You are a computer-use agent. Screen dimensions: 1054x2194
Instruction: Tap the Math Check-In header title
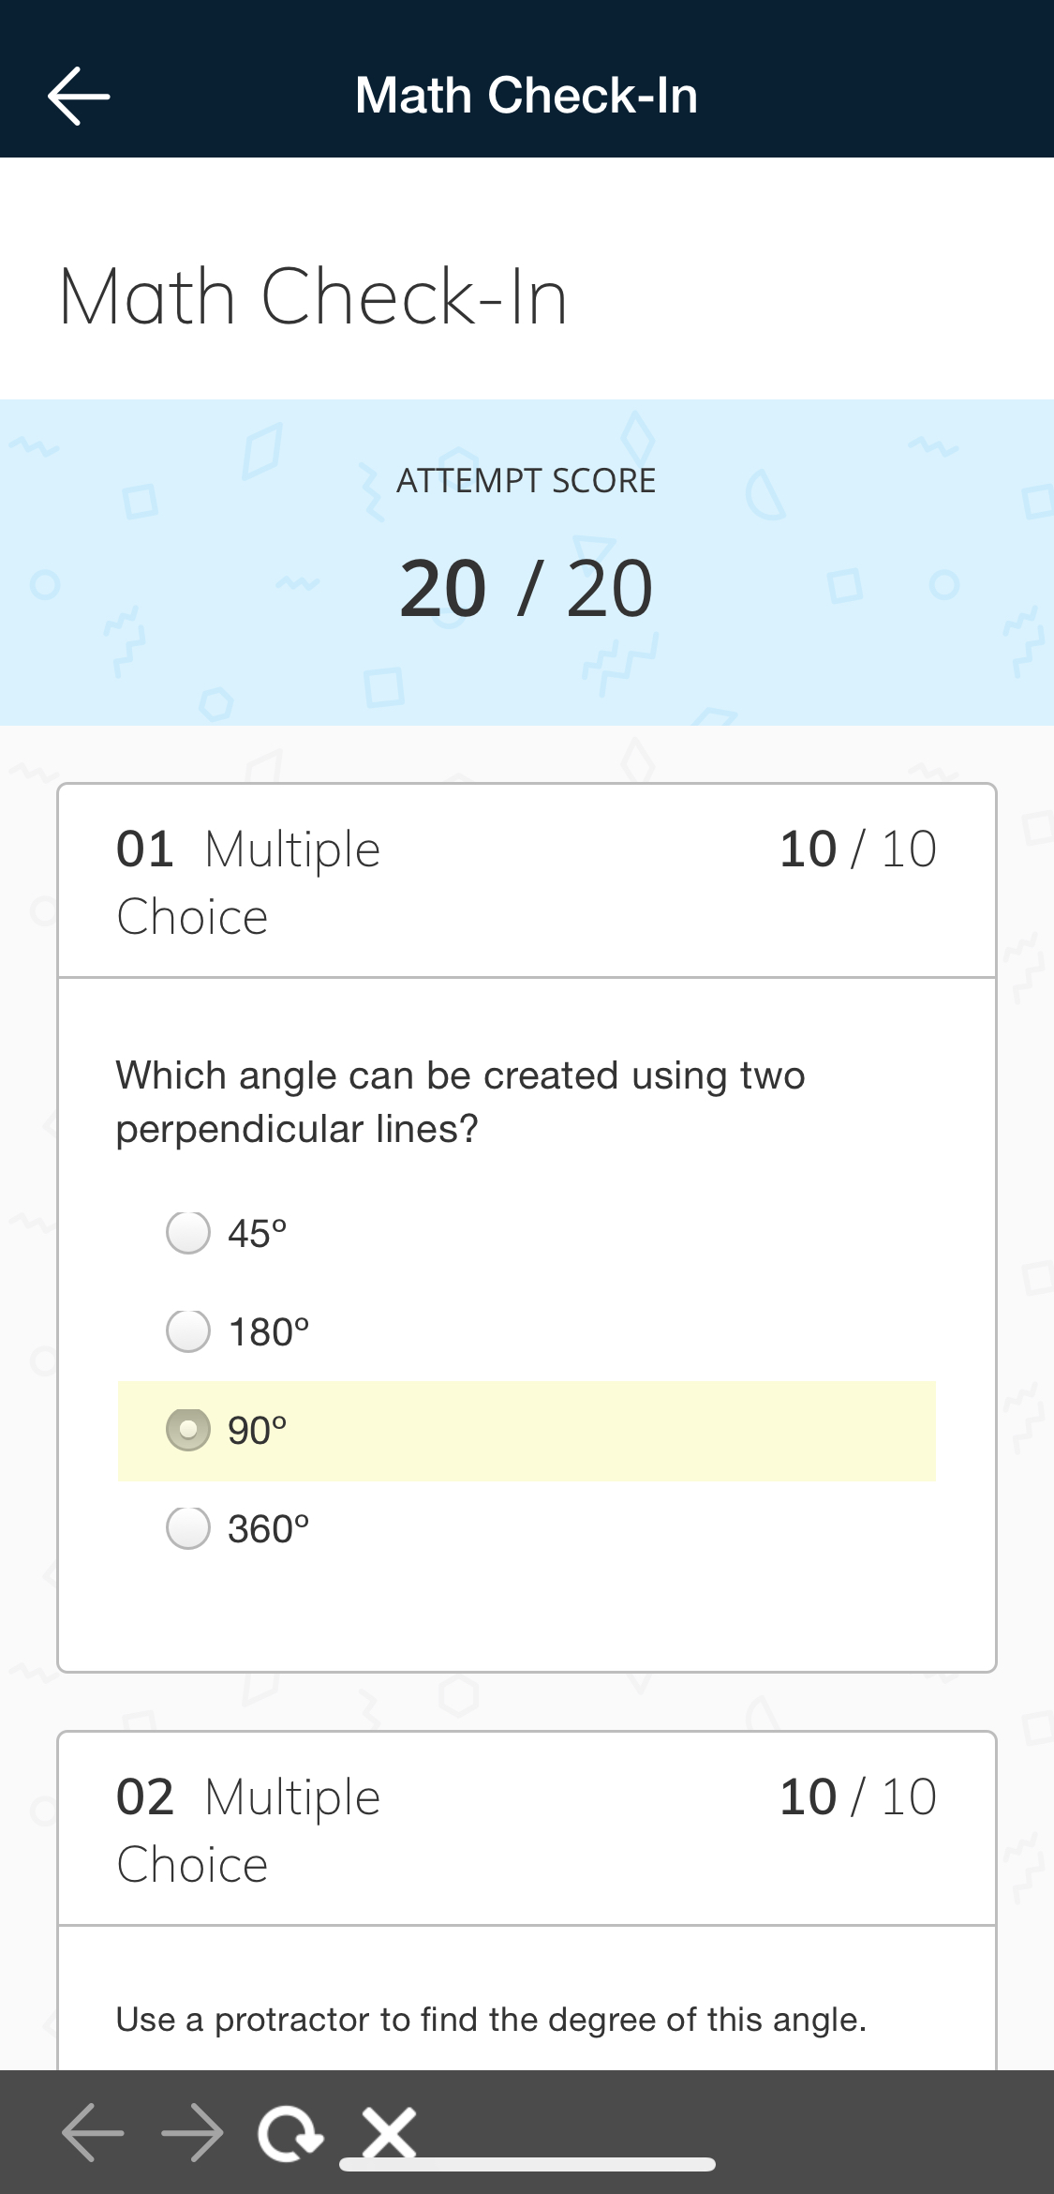(527, 96)
